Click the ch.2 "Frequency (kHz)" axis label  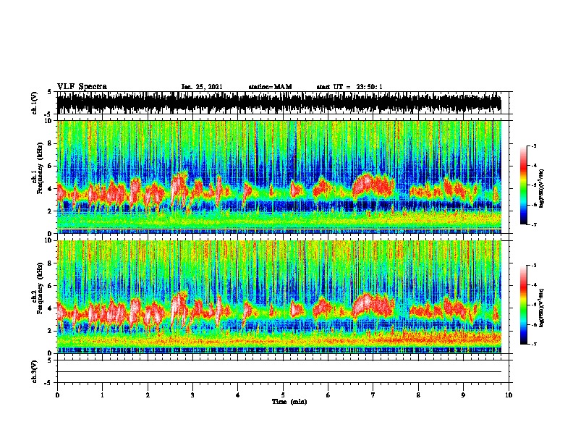[40, 288]
